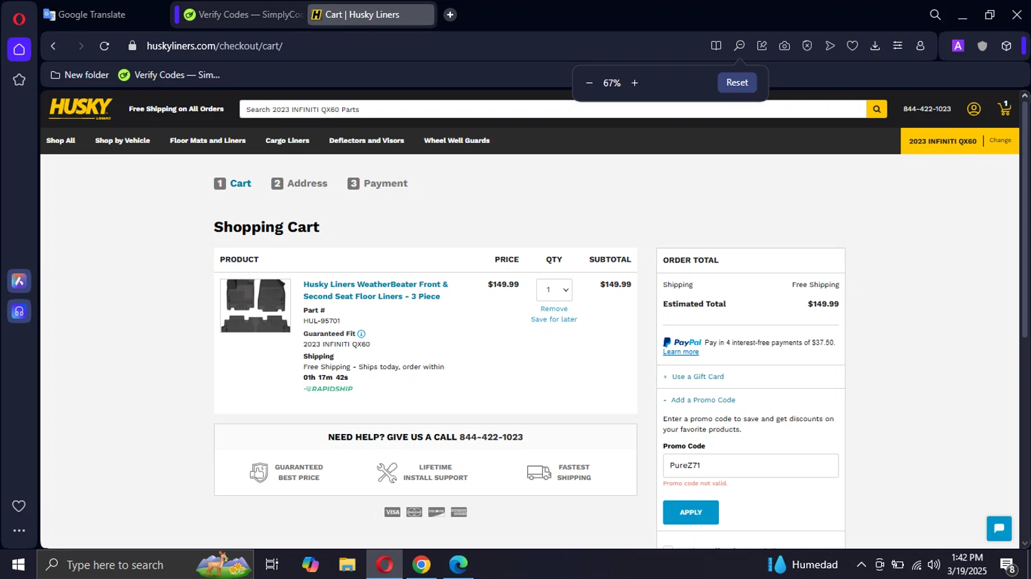Decrease zoom with minus button
The image size is (1031, 579).
[x=589, y=83]
